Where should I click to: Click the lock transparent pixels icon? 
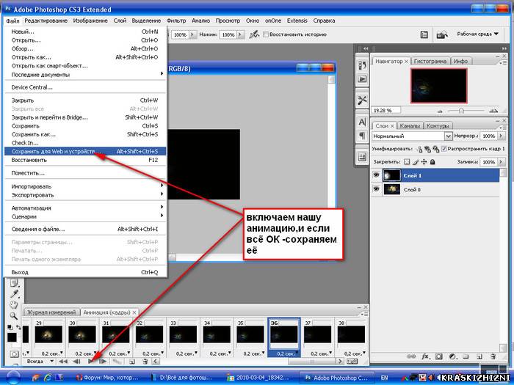(407, 162)
